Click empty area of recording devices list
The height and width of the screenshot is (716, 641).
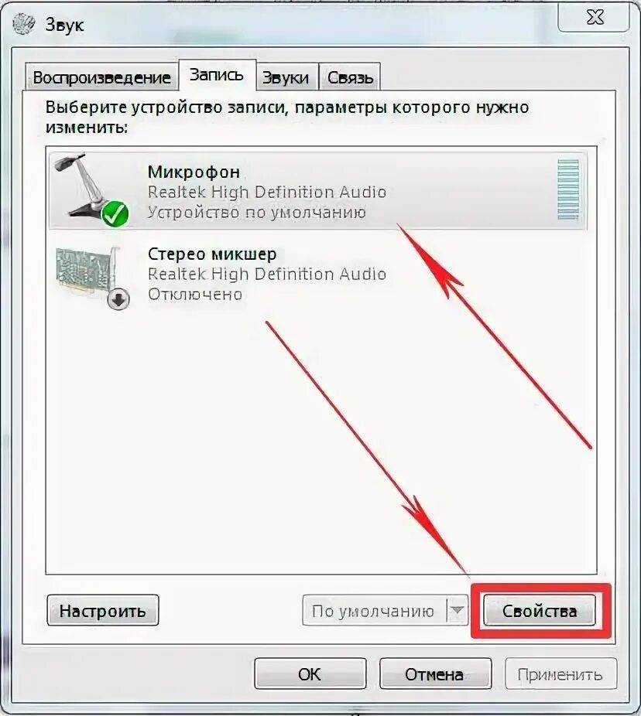pos(228,434)
